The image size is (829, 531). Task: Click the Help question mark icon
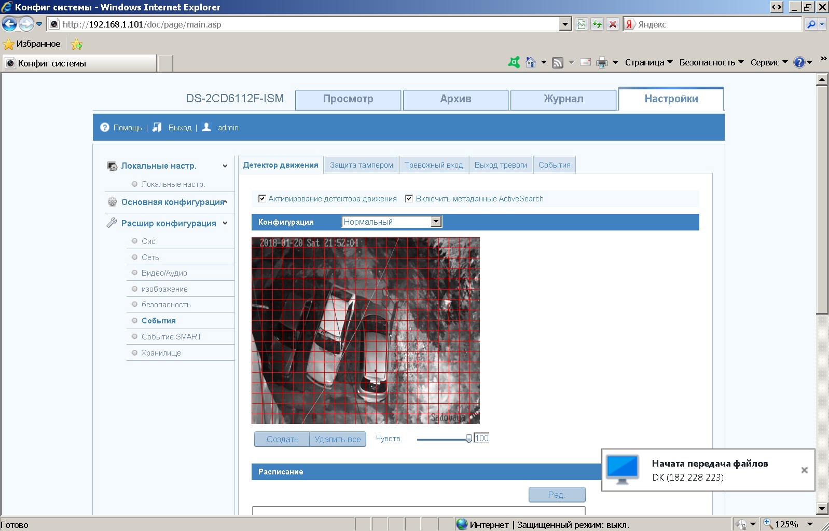pyautogui.click(x=105, y=127)
